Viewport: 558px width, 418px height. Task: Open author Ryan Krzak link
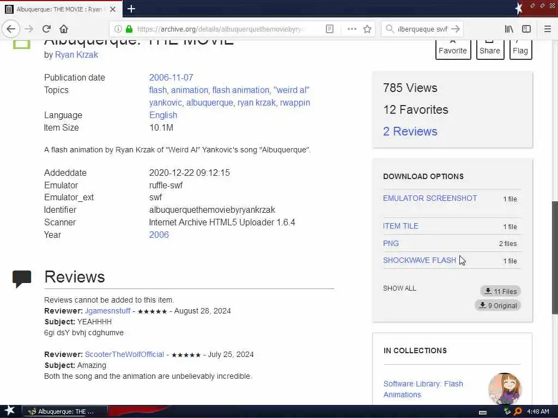click(76, 55)
